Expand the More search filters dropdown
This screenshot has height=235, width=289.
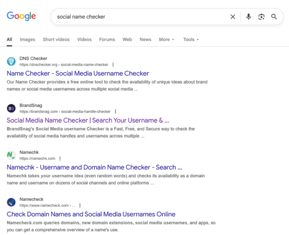[x=166, y=40]
